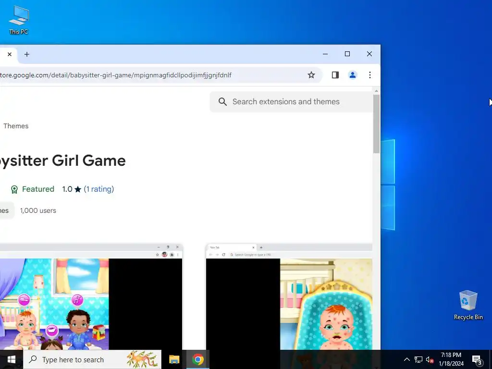492x369 pixels.
Task: Switch to the Themes tab
Action: (x=16, y=126)
